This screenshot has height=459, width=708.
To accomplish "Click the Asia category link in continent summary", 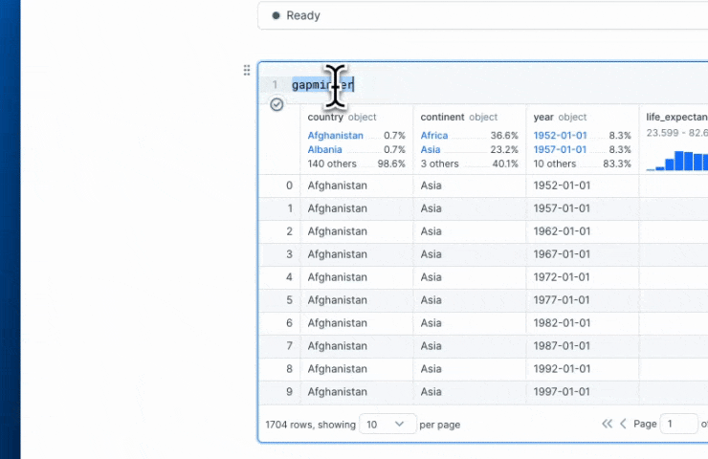I will coord(431,149).
